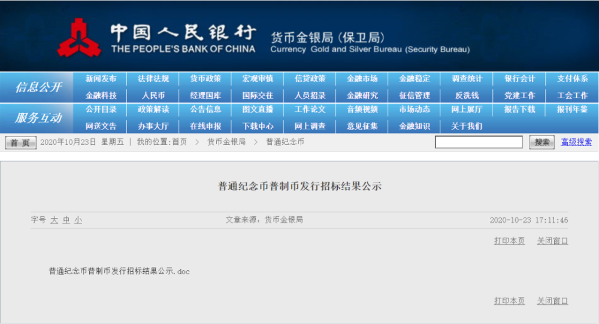Set font size to 中
Image resolution: width=599 pixels, height=324 pixels.
point(66,220)
